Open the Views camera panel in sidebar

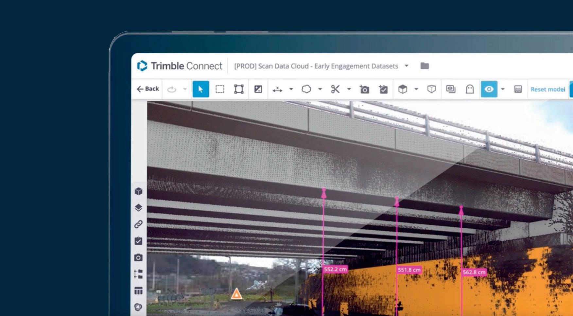click(x=139, y=257)
